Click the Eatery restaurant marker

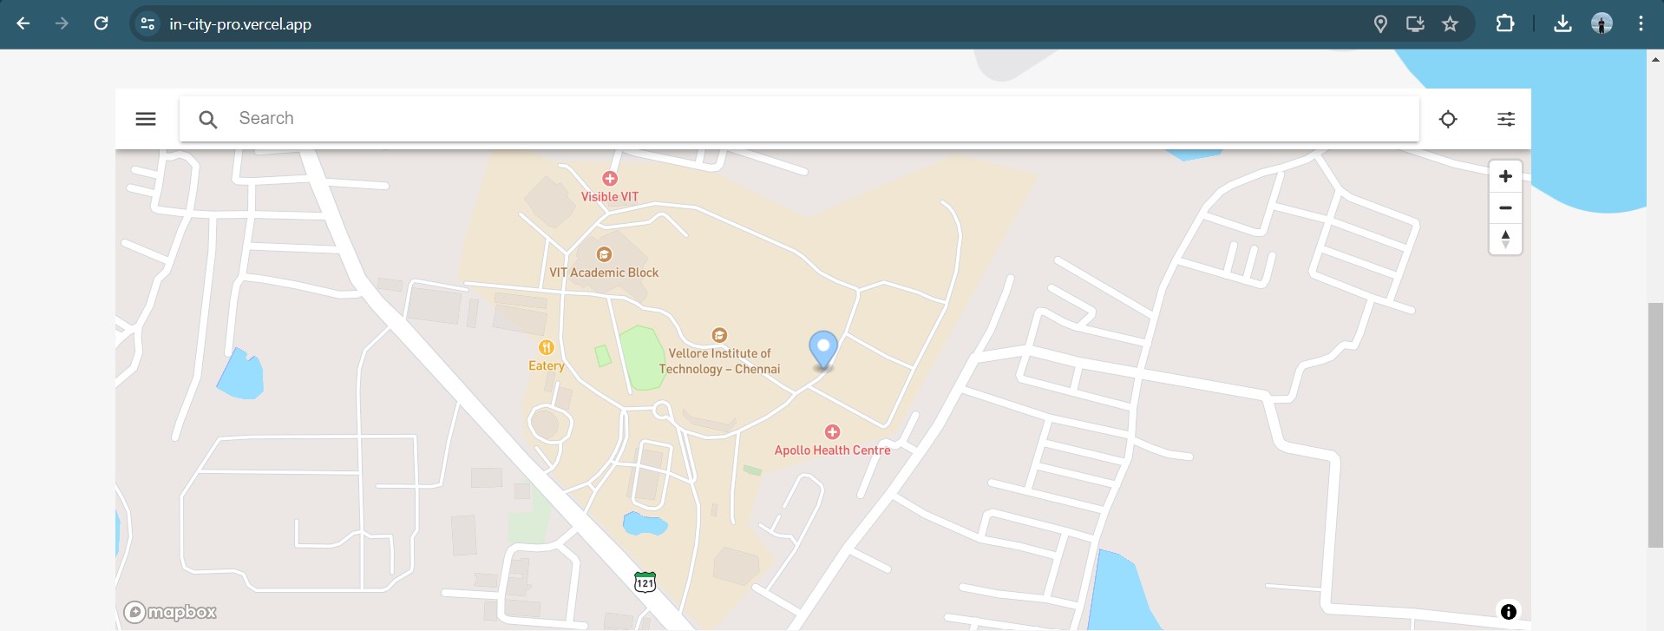[547, 347]
